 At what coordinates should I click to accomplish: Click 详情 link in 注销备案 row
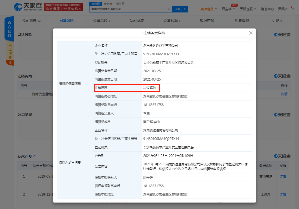[x=284, y=94]
